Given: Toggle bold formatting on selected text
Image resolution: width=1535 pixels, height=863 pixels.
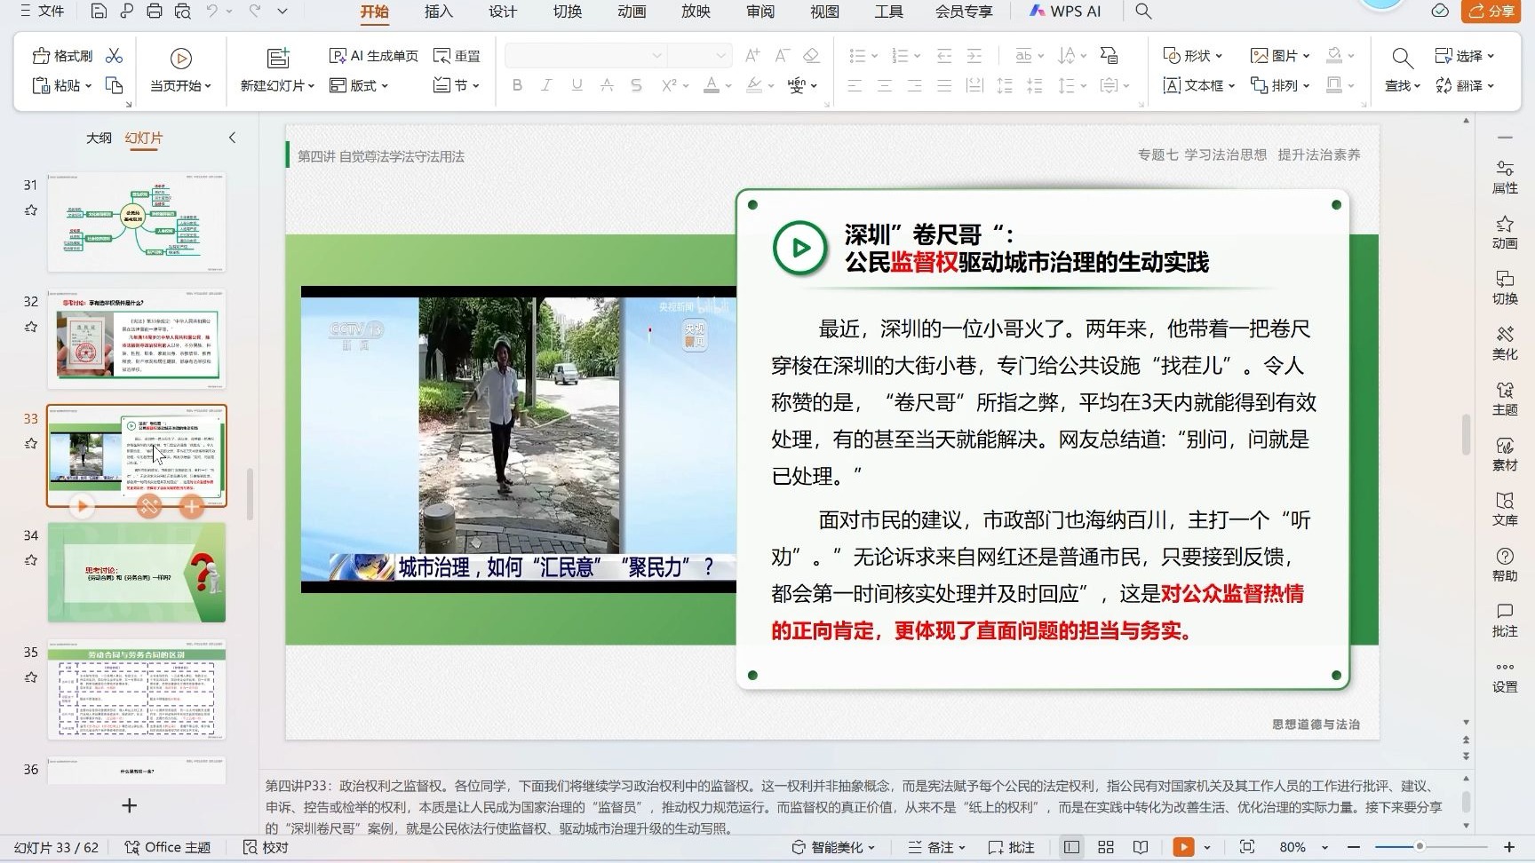Looking at the screenshot, I should pyautogui.click(x=517, y=85).
